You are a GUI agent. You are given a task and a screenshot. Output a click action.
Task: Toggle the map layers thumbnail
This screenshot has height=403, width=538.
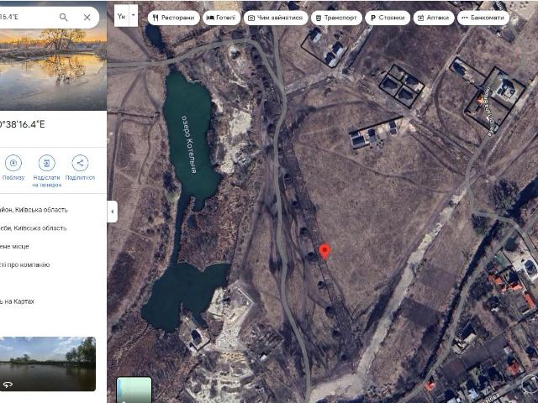(x=134, y=390)
